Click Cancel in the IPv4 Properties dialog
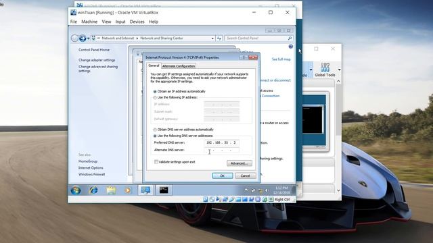The width and height of the screenshot is (433, 243). pyautogui.click(x=246, y=175)
